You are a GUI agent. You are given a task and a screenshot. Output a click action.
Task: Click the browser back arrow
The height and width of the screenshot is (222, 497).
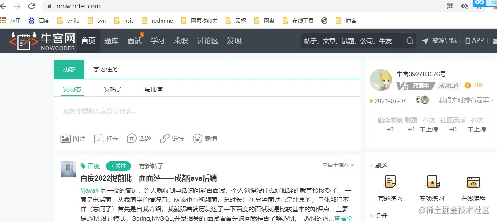pos(3,6)
